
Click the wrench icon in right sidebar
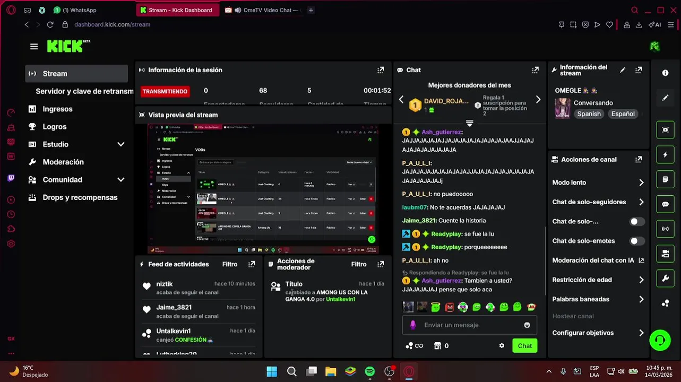(x=665, y=279)
